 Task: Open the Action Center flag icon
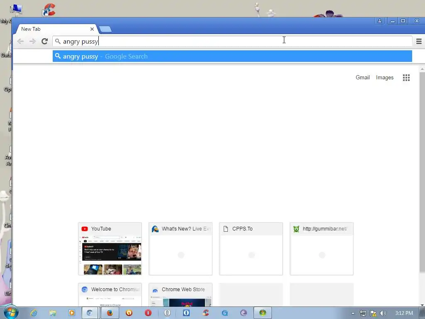coord(373,313)
